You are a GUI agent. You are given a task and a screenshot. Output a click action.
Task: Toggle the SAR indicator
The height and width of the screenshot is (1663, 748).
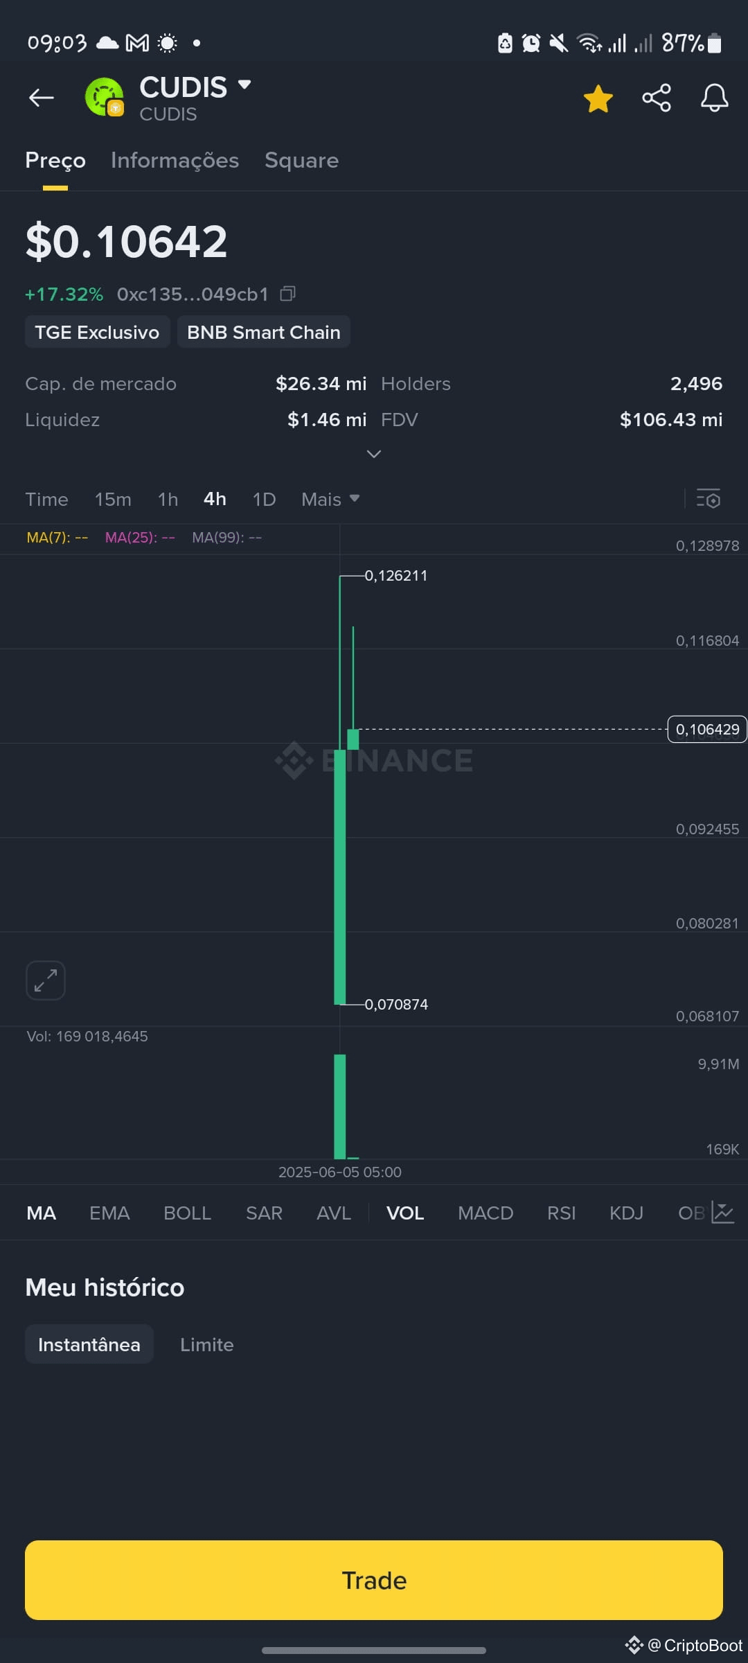coord(264,1213)
